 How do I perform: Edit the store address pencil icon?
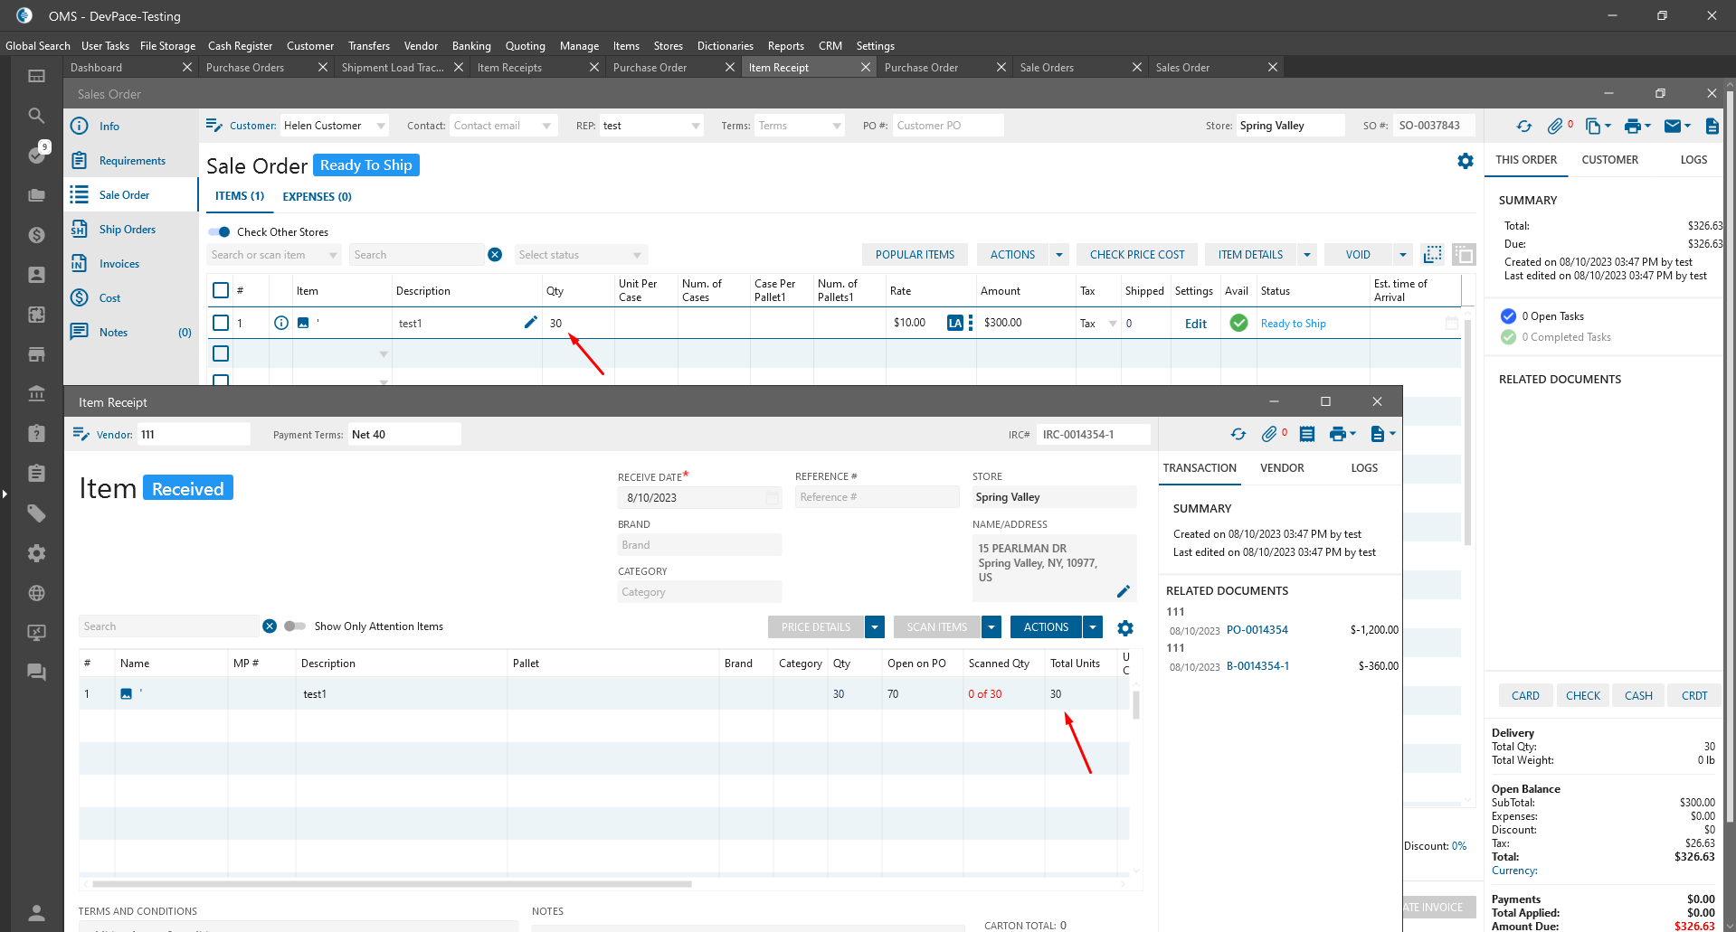[x=1124, y=591]
